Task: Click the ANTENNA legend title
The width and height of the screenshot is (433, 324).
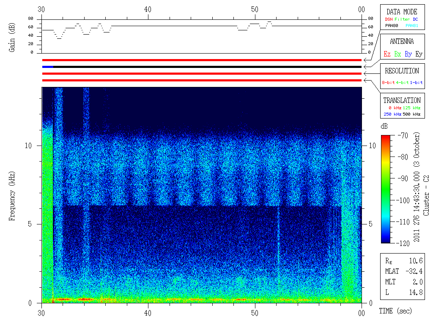Action: [402, 41]
